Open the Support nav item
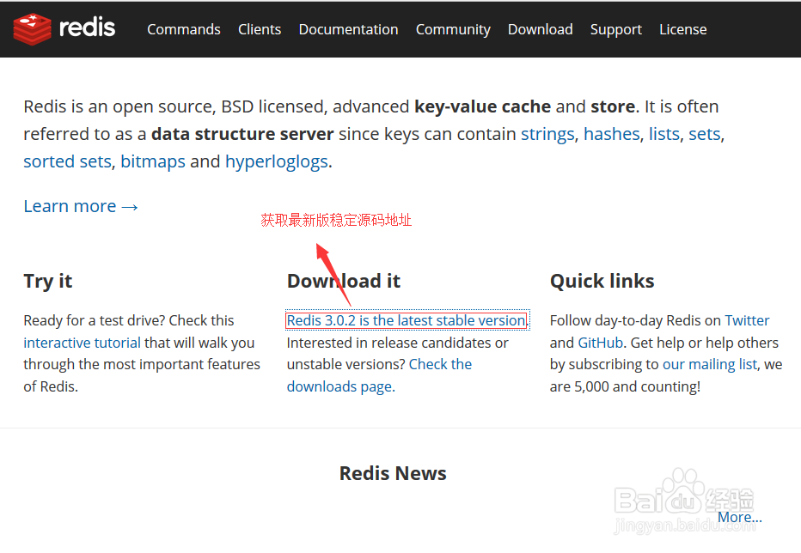Image resolution: width=801 pixels, height=553 pixels. 616,30
